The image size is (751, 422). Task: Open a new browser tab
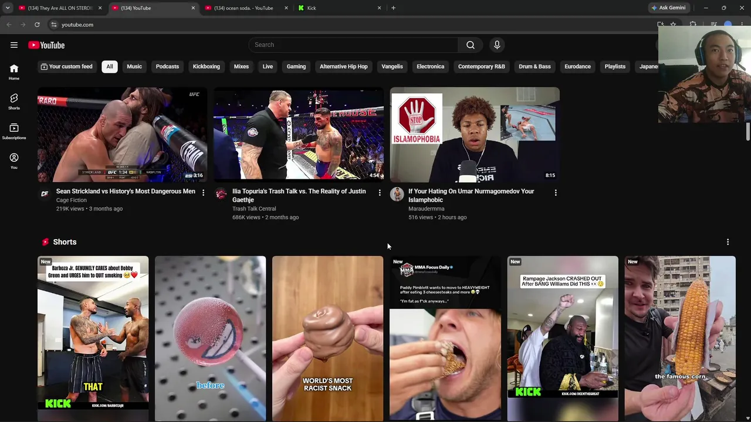tap(393, 8)
